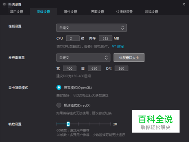Click the frame rate slider handle
Viewport: 189px width, 142px height.
click(x=68, y=124)
